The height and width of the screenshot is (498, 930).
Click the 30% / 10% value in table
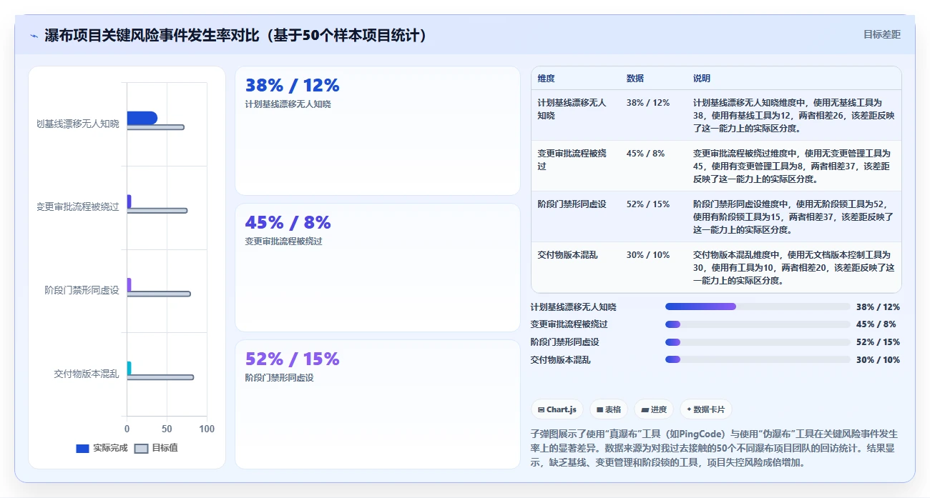point(647,255)
